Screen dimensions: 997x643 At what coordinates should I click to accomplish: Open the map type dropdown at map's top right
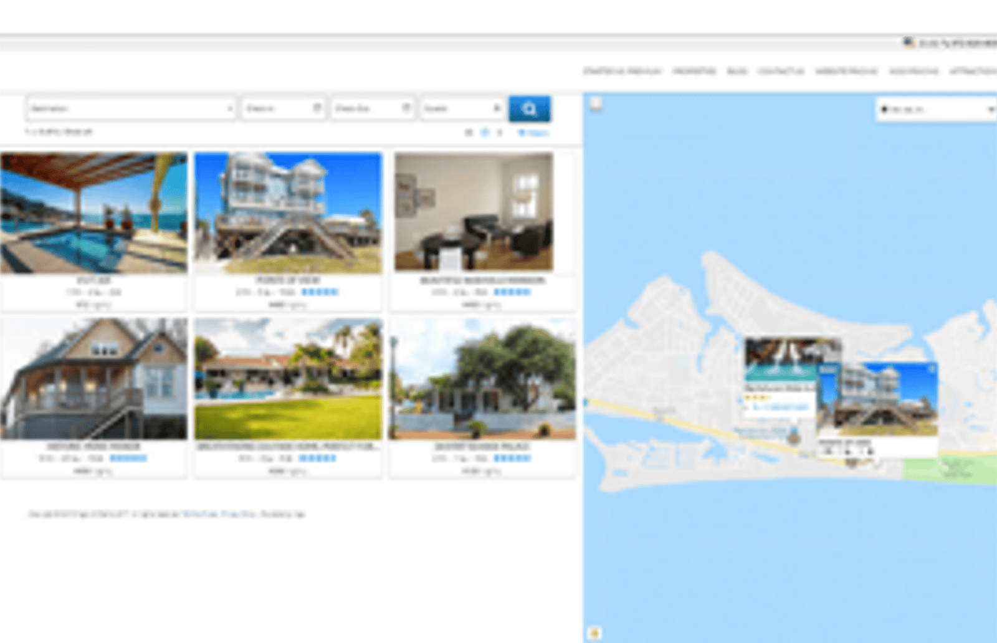[x=936, y=109]
